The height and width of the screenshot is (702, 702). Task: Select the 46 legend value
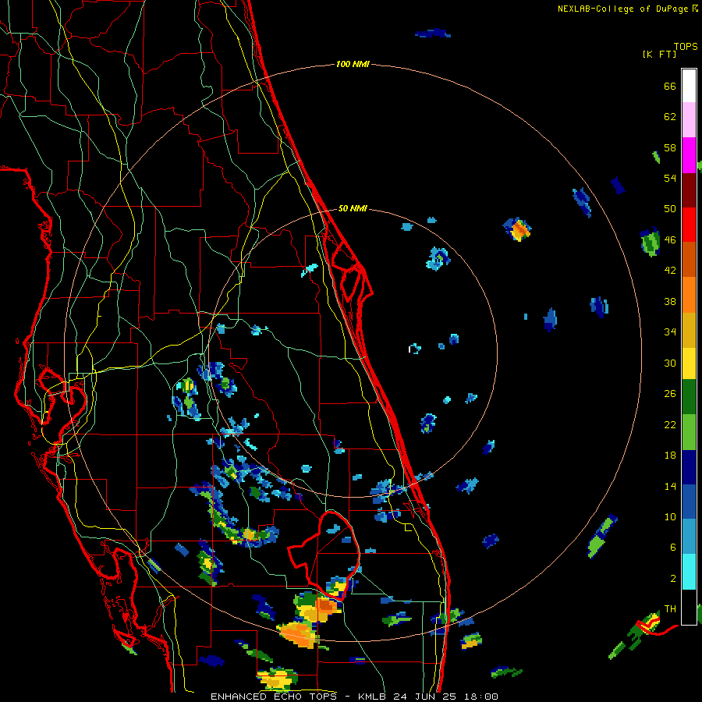click(670, 240)
